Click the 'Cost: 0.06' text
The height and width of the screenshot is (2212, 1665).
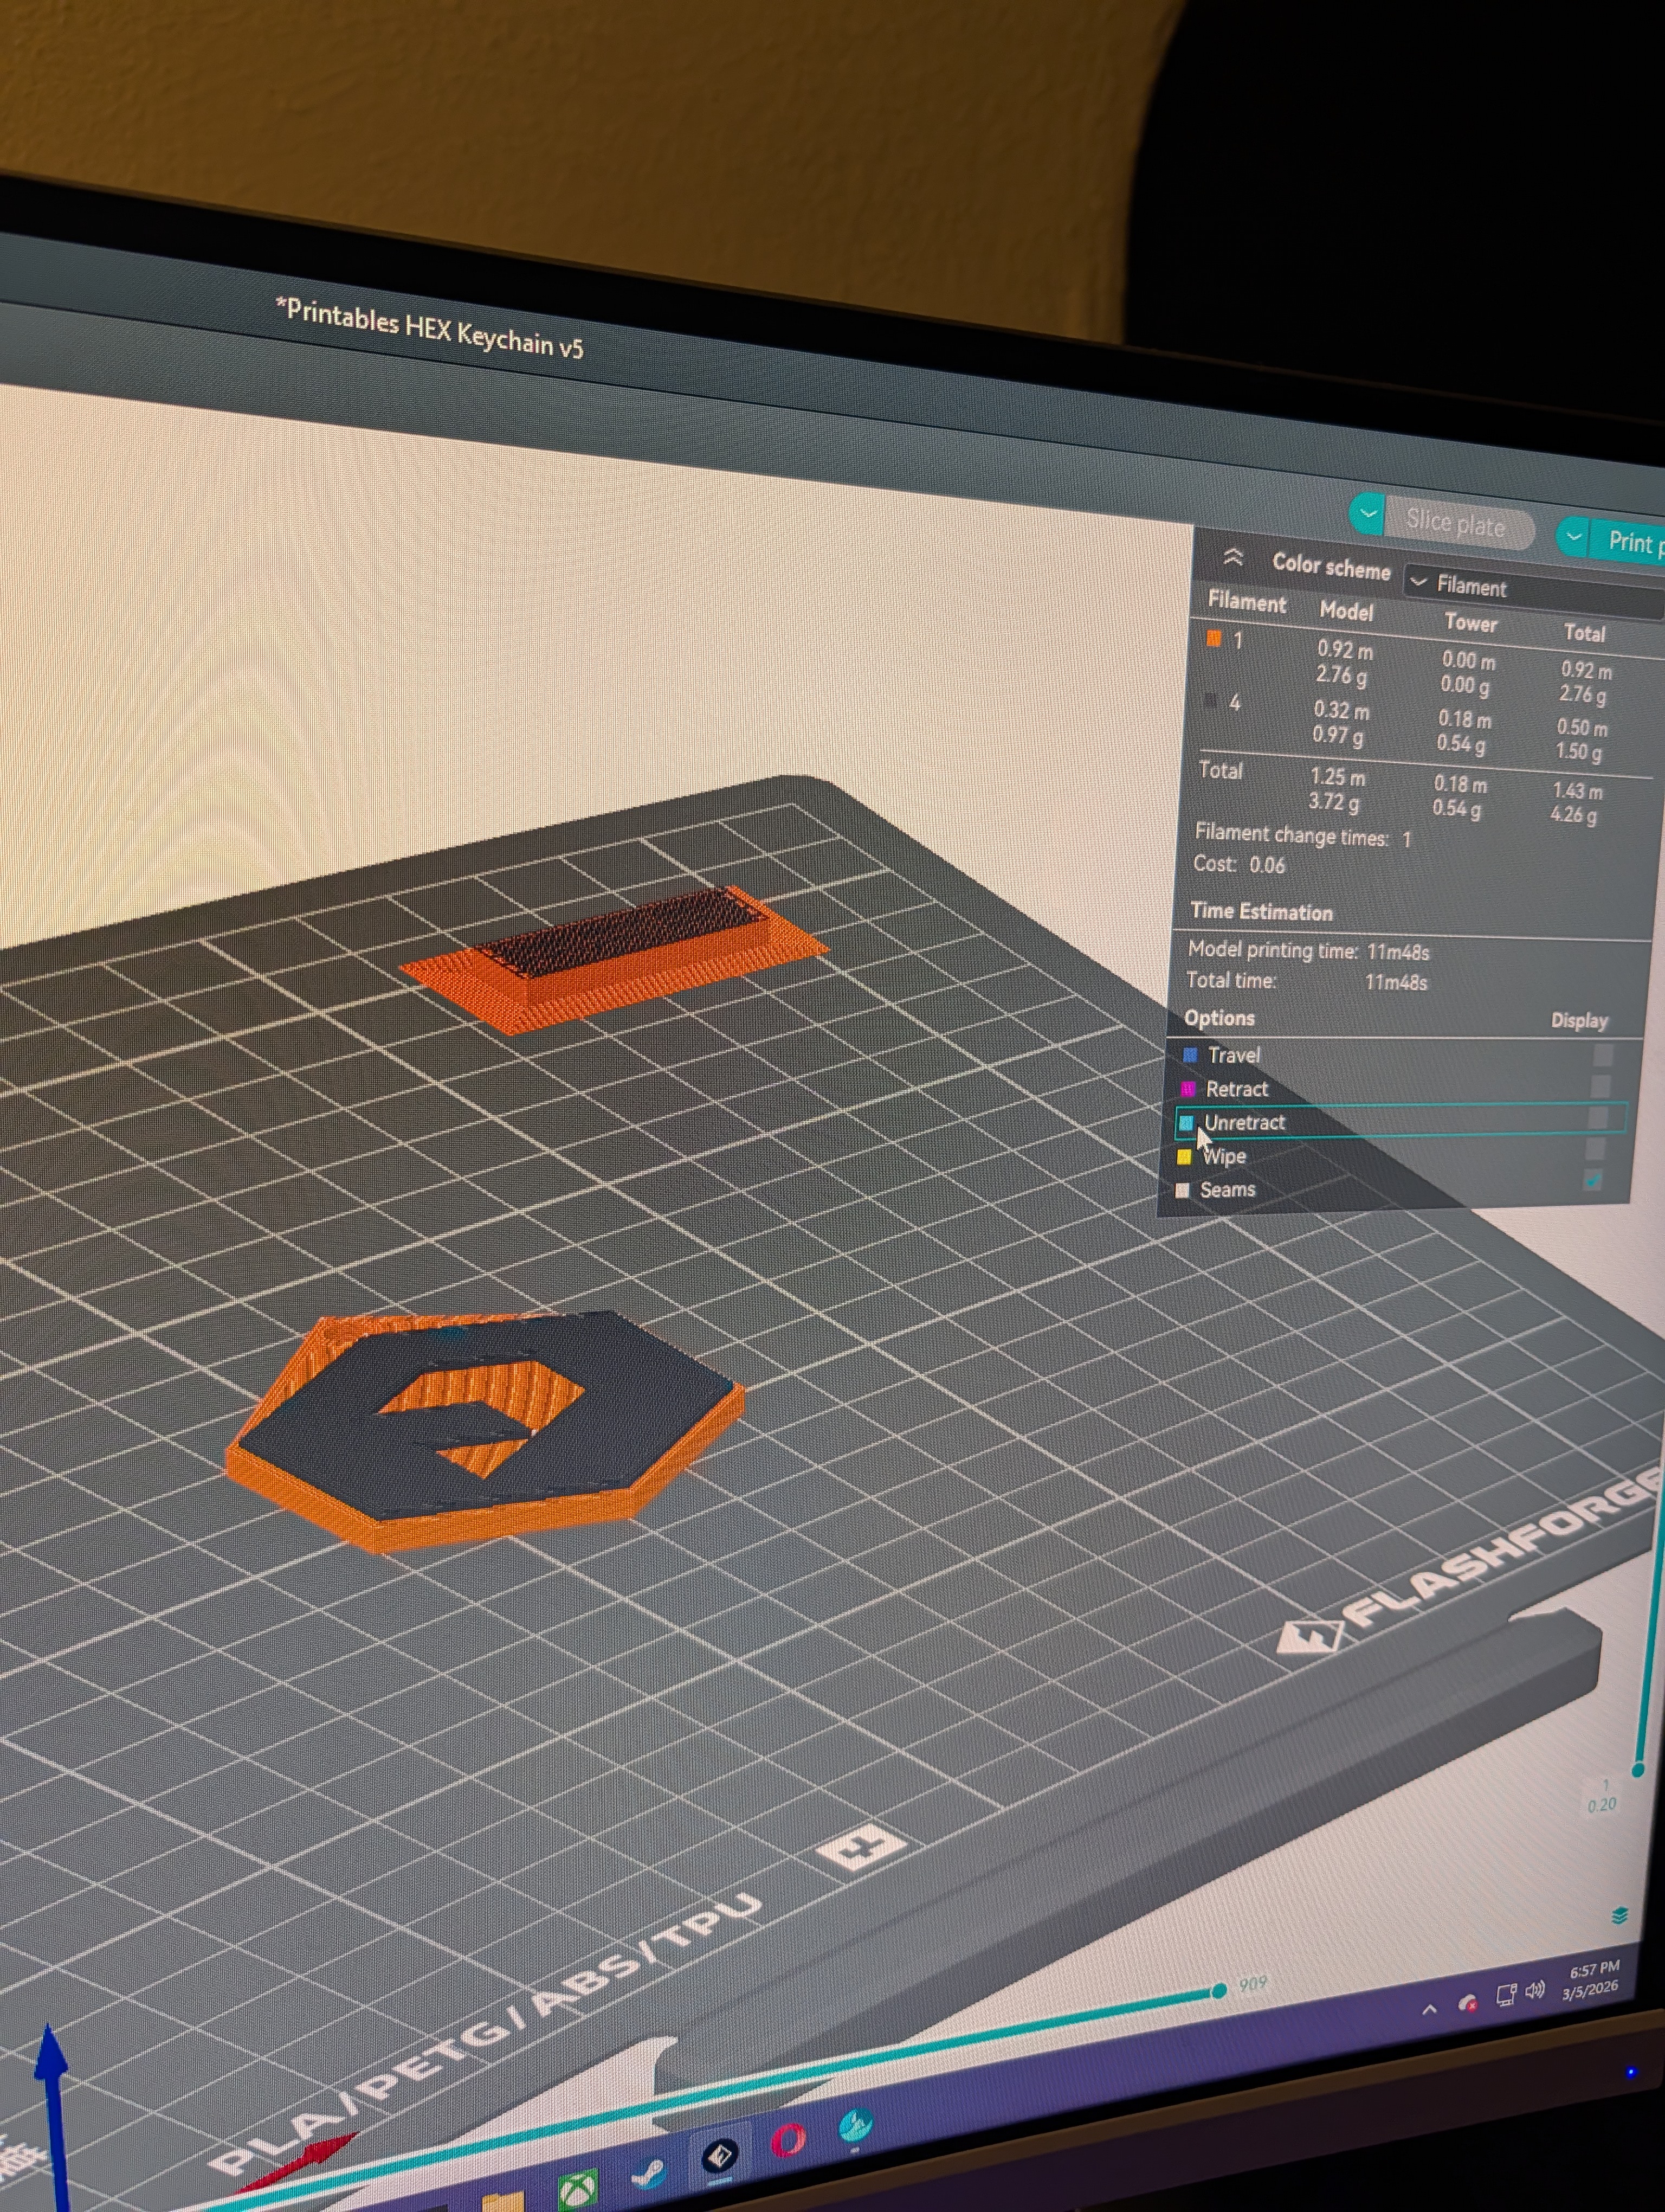pyautogui.click(x=1239, y=864)
